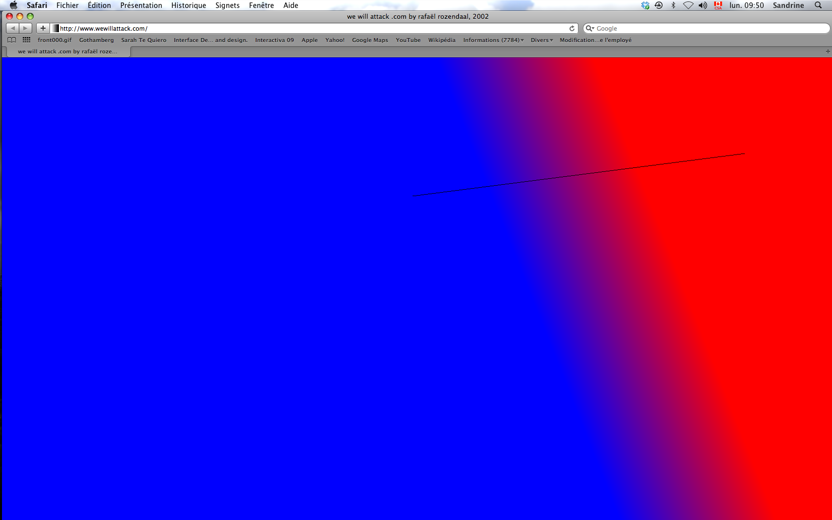Expand the Informations (7784) bookmarks folder
The width and height of the screenshot is (832, 520).
[493, 40]
